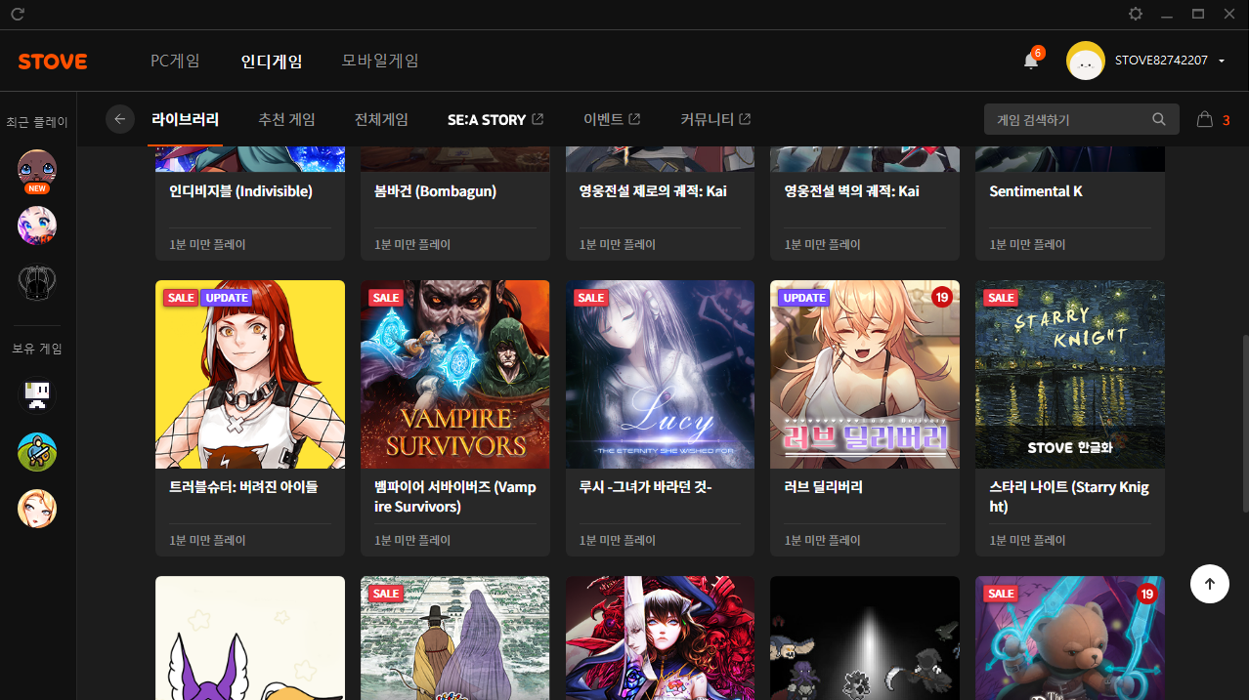This screenshot has width=1249, height=700.
Task: Switch to the 모바일게임 tab
Action: (380, 61)
